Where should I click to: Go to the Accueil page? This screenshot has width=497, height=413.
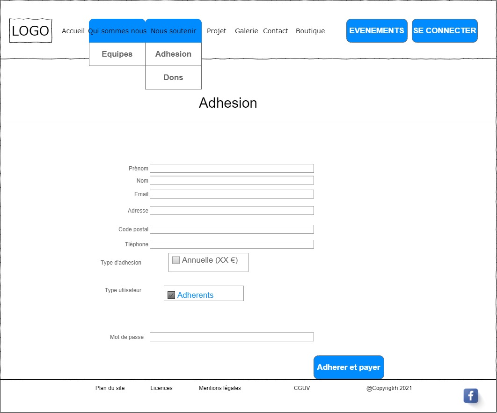73,31
